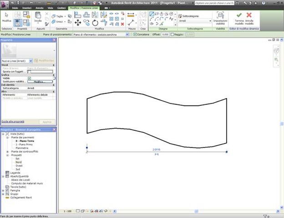Viewport: 284px width, 218px height.
Task: Select the Modifica arrow tool
Action: (6, 15)
